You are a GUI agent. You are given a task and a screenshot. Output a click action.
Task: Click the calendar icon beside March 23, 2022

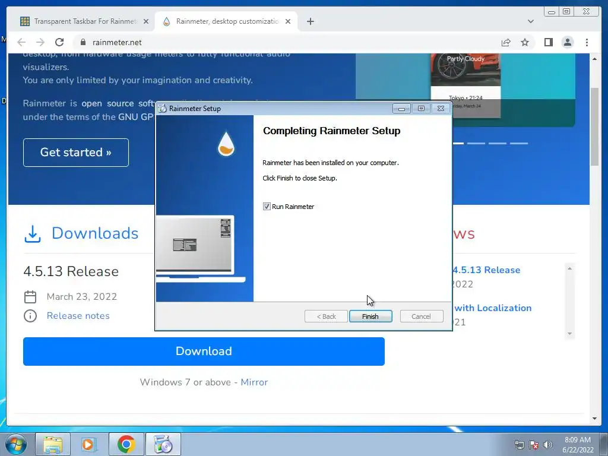click(x=30, y=297)
